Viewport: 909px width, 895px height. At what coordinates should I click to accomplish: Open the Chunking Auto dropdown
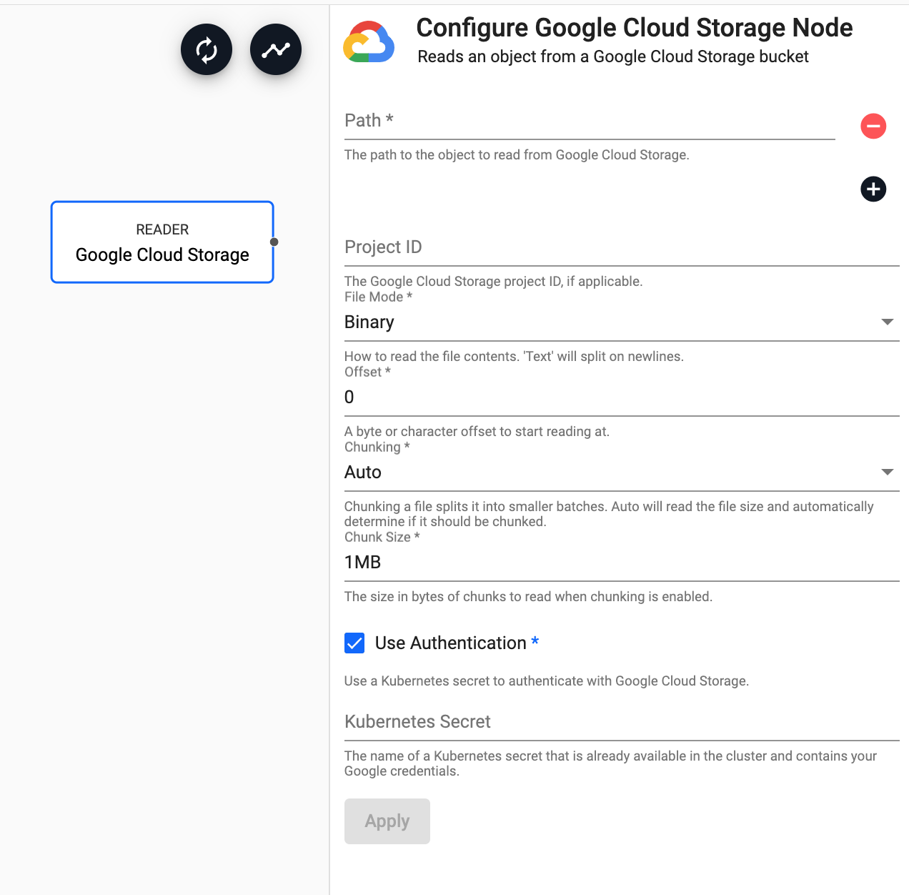tap(622, 473)
